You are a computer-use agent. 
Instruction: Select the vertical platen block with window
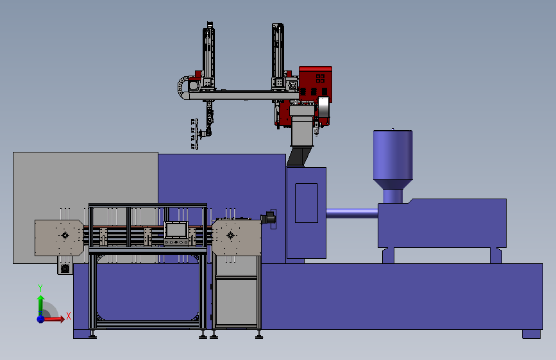[307, 213]
